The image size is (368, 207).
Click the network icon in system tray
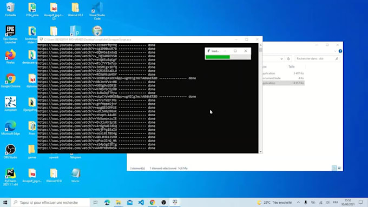click(x=320, y=202)
